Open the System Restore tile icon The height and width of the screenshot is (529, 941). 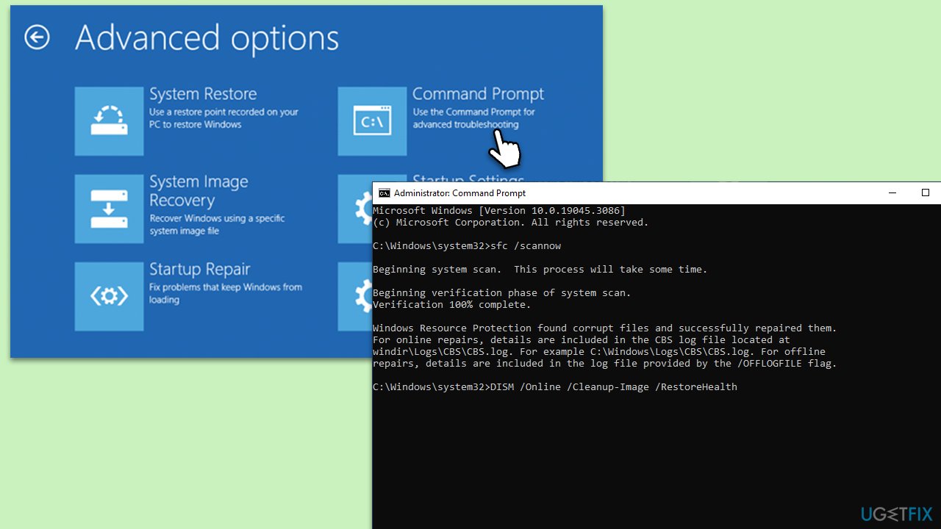109,121
